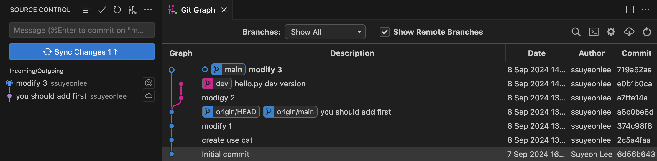The height and width of the screenshot is (161, 657).
Task: Click the pink dev branch label
Action: point(217,84)
